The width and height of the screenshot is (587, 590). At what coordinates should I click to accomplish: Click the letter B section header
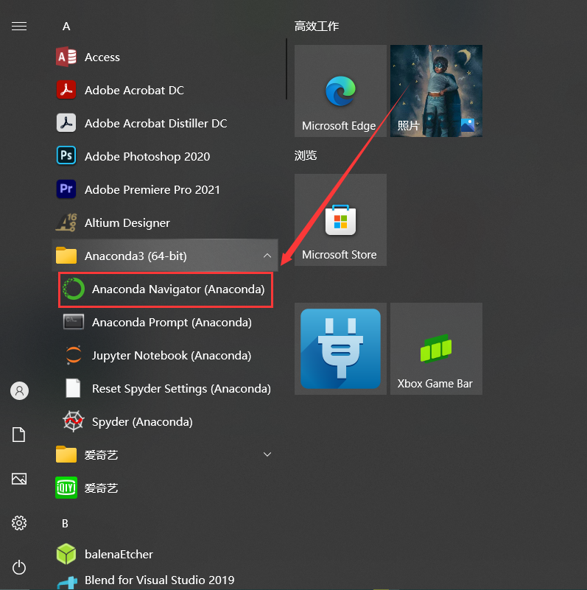click(65, 524)
